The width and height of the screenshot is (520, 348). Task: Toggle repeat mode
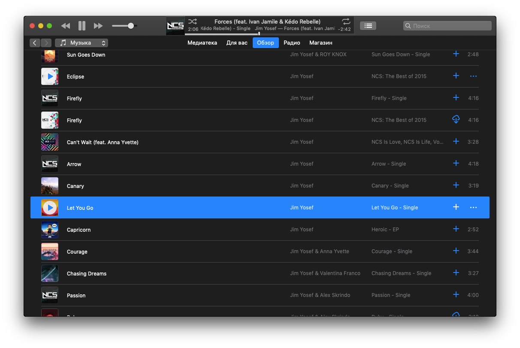click(346, 21)
